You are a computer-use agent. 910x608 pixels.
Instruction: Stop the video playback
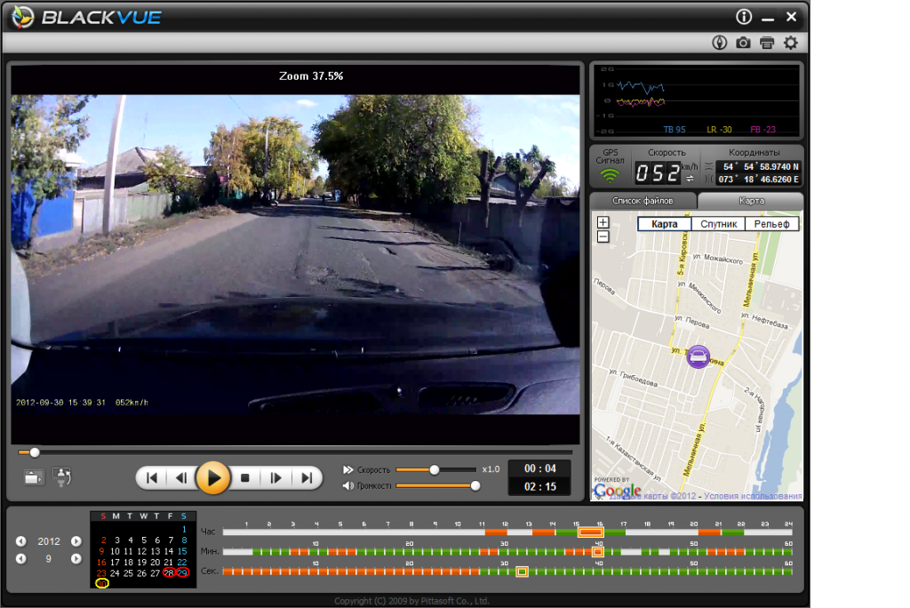[245, 478]
